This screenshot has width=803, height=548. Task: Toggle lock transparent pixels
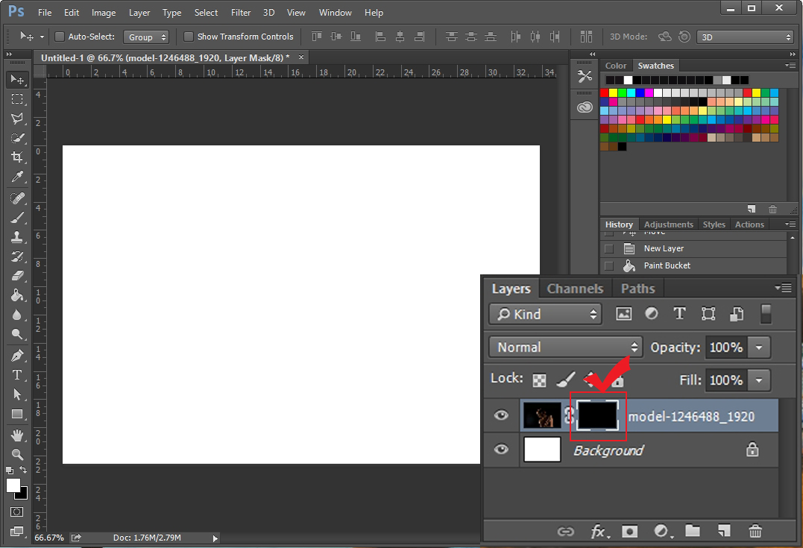(539, 380)
